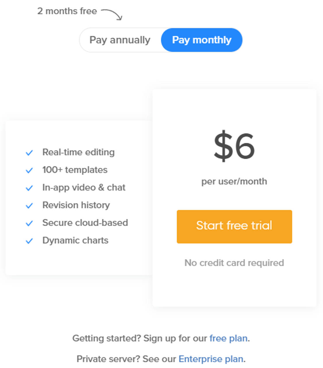This screenshot has height=368, width=323.
Task: Click the checkmark beside In-app video & chat
Action: coord(29,188)
